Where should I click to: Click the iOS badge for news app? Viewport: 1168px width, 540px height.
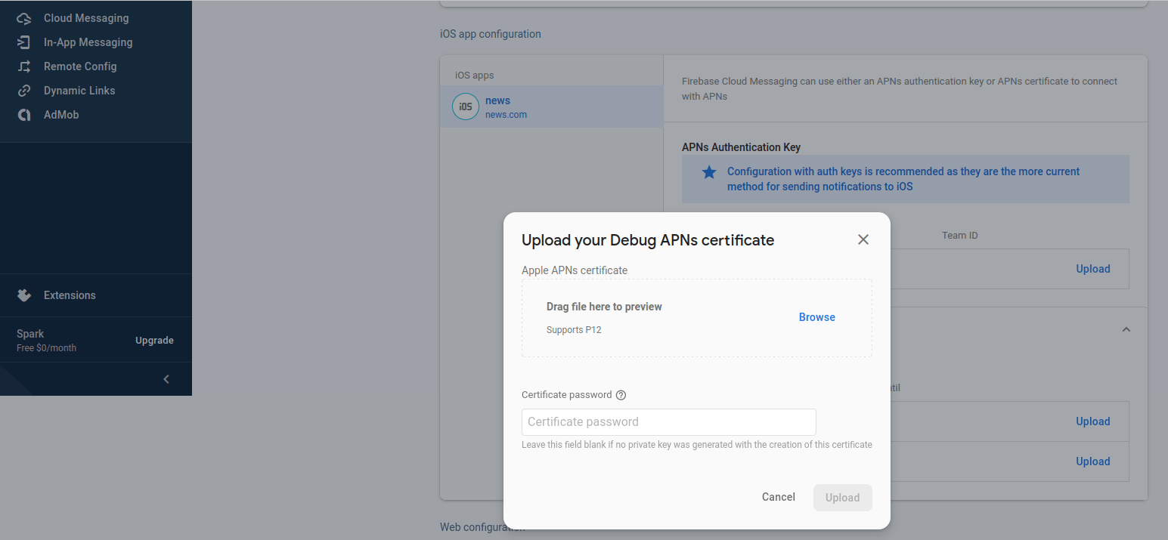466,106
